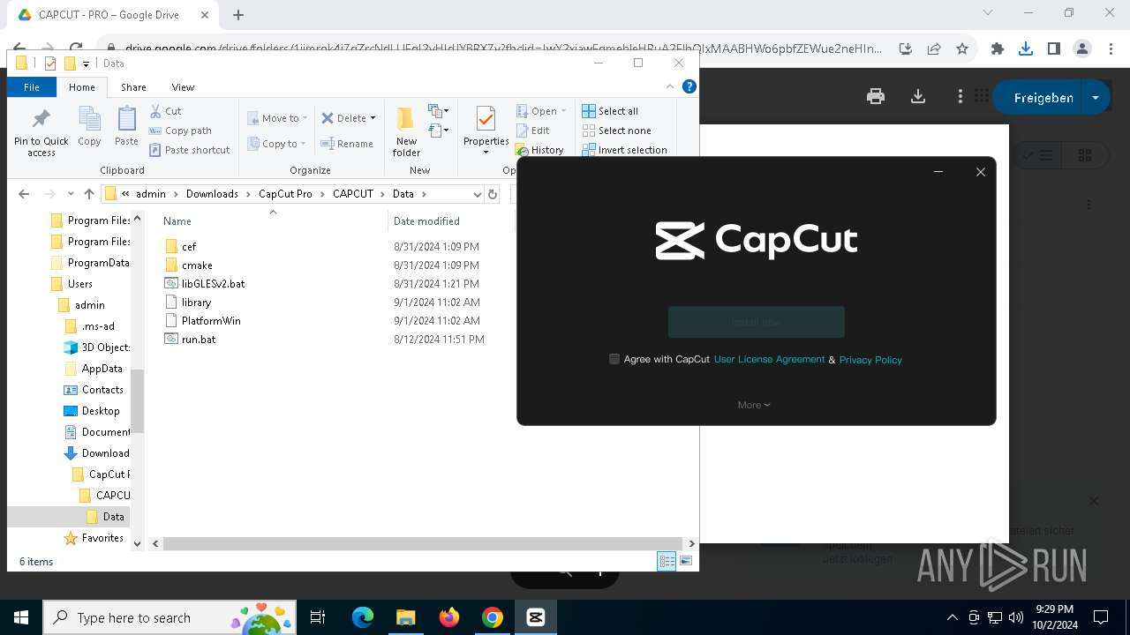The image size is (1130, 635).
Task: Click Cut in Clipboard group
Action: point(165,111)
